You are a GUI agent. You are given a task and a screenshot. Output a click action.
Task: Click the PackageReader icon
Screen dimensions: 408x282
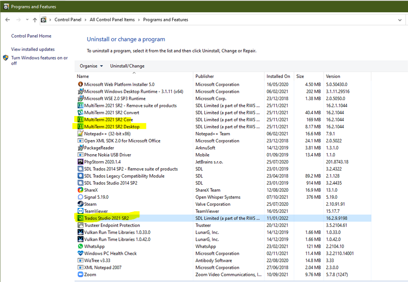(80, 148)
